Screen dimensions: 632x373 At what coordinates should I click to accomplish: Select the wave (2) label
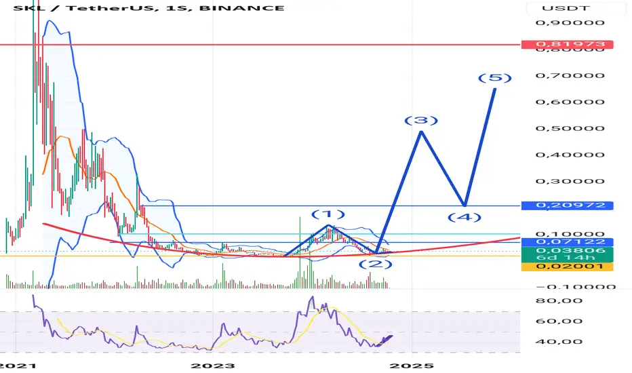click(x=375, y=264)
